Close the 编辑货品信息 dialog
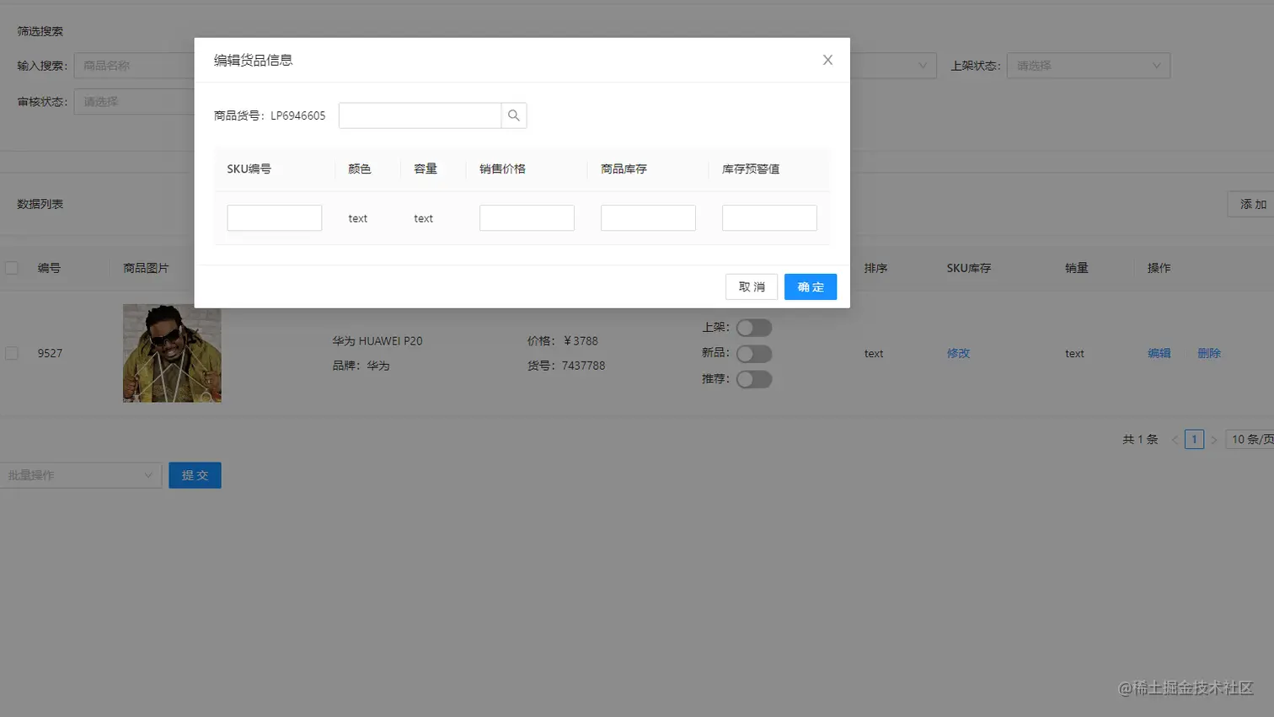Screen dimensions: 1274x717 [x=827, y=60]
